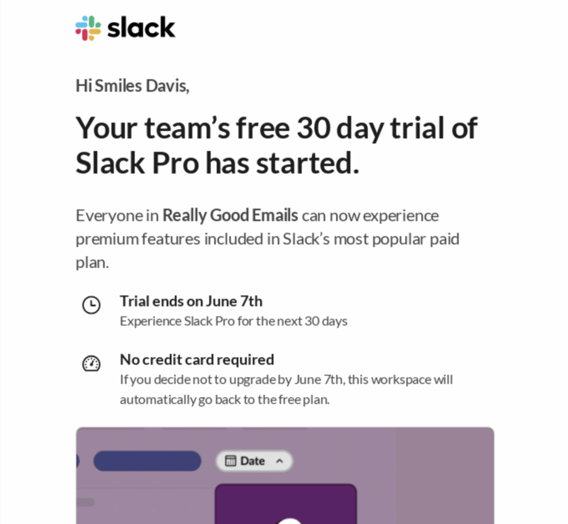Screen dimensions: 568x524
Task: Select the bold "Really Good Emails" workspace name
Action: [230, 215]
